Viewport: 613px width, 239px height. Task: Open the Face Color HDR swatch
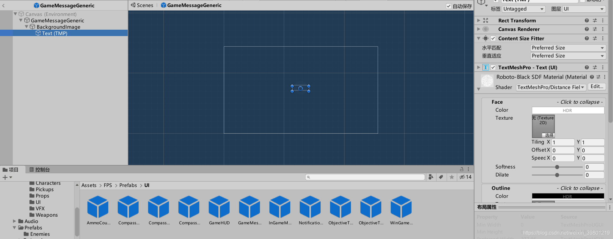click(x=568, y=110)
